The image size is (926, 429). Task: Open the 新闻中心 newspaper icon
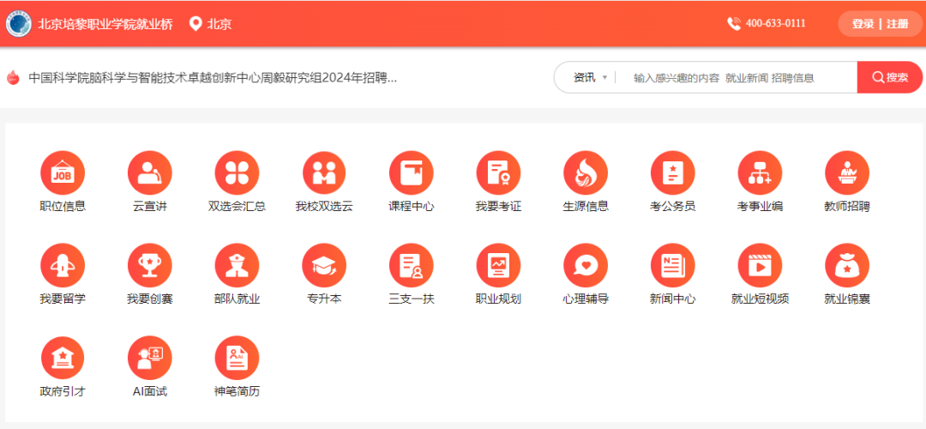(673, 265)
